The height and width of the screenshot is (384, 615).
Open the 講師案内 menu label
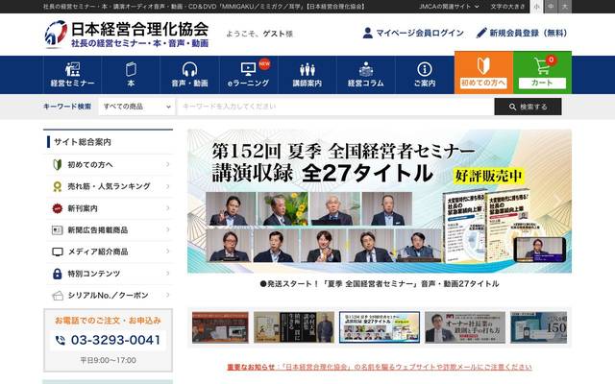pos(307,84)
